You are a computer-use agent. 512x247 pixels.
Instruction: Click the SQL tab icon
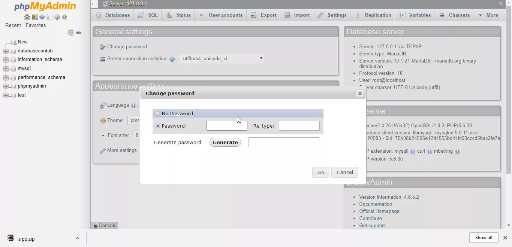[141, 15]
